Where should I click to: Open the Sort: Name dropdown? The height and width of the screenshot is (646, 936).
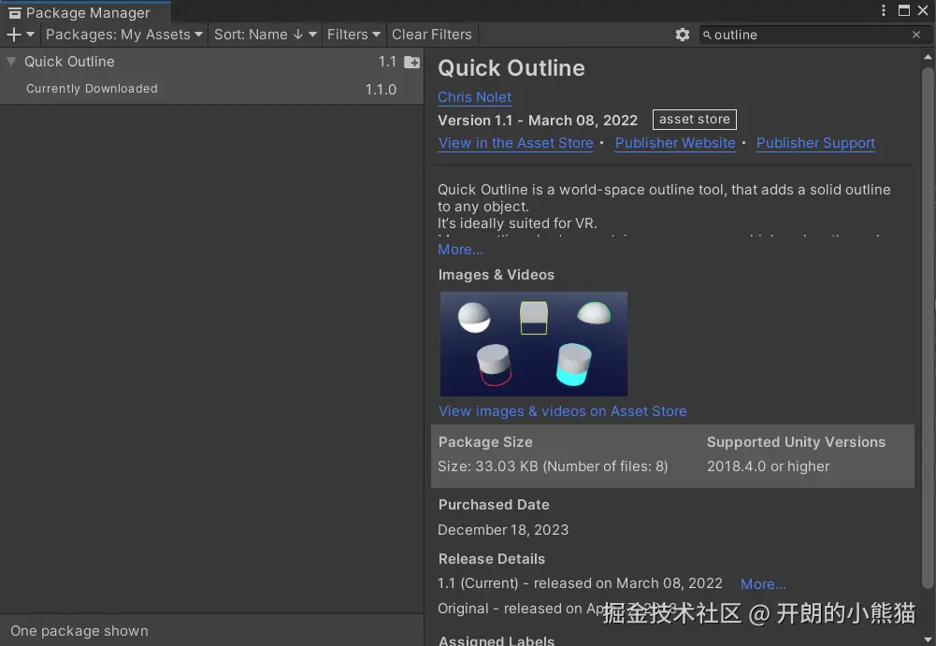[x=265, y=35]
